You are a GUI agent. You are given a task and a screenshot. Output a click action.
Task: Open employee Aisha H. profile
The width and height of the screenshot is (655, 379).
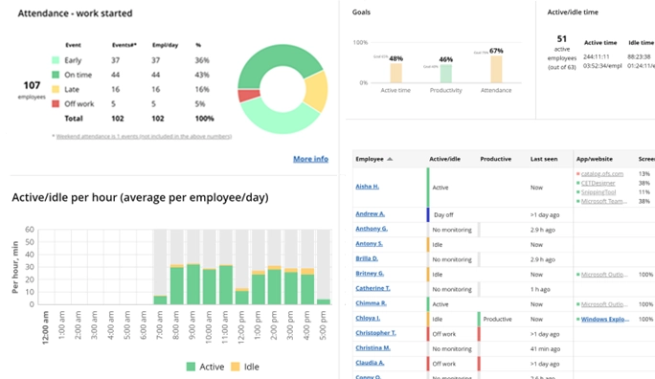point(367,187)
